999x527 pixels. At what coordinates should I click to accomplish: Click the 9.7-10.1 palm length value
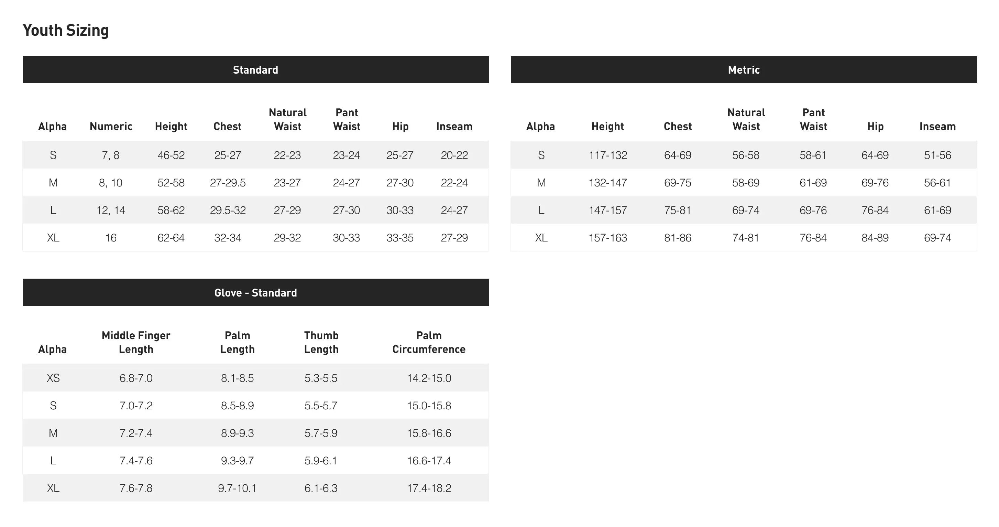(x=237, y=488)
